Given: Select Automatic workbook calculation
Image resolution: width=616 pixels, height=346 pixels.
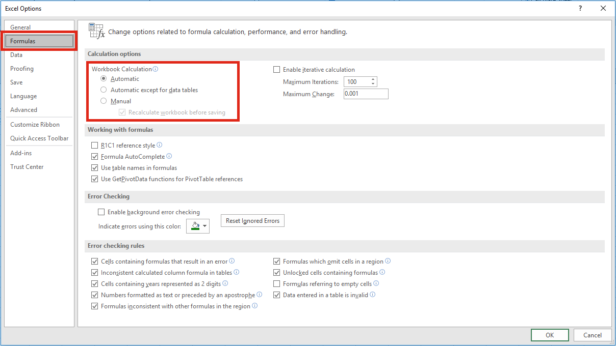Looking at the screenshot, I should [104, 79].
